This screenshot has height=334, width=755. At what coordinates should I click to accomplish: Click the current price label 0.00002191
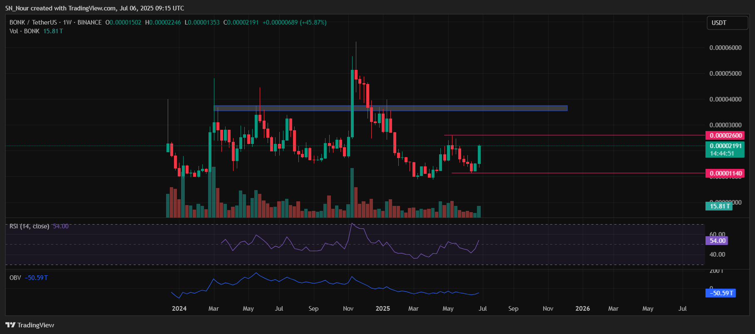(x=725, y=146)
